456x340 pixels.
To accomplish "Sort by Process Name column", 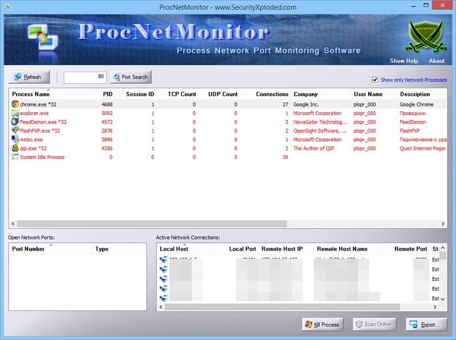I will click(48, 94).
